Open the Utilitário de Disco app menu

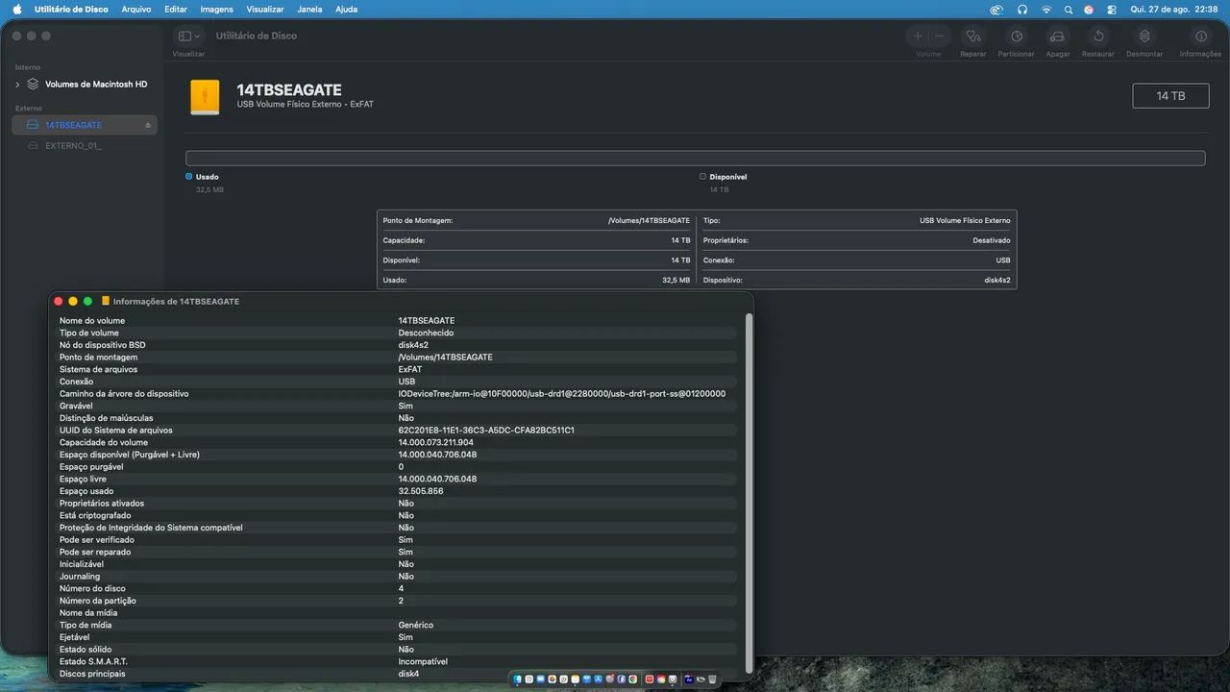70,10
